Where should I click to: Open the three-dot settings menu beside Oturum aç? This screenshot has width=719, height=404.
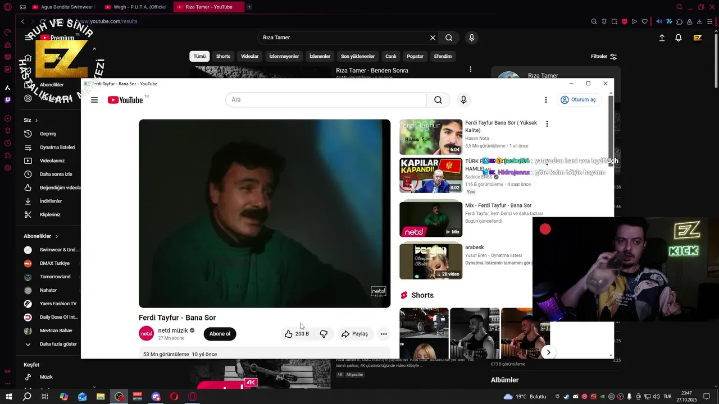point(545,100)
